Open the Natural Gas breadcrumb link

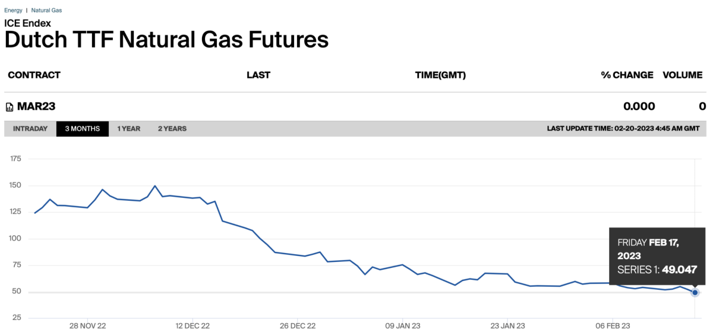click(46, 10)
